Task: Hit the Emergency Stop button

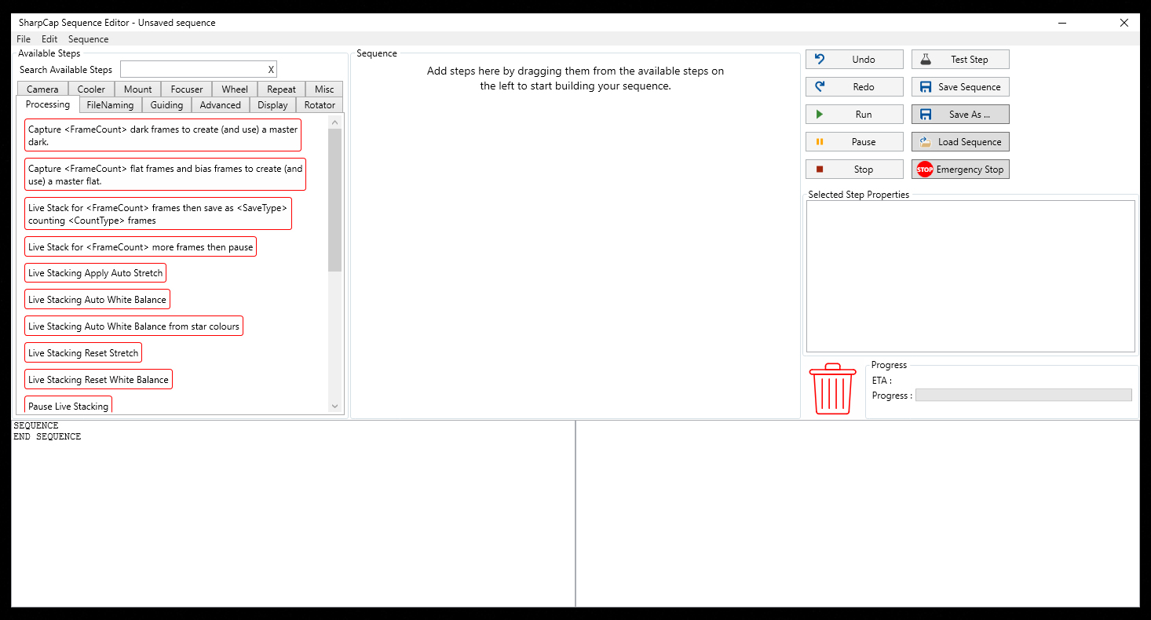Action: point(960,170)
